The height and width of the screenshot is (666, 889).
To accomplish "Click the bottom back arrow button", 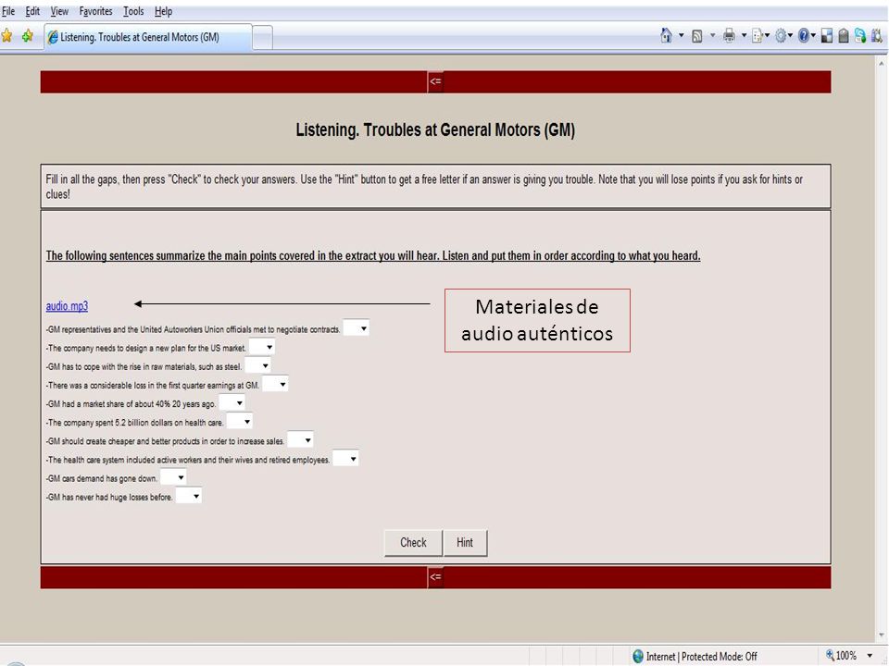I will 435,577.
